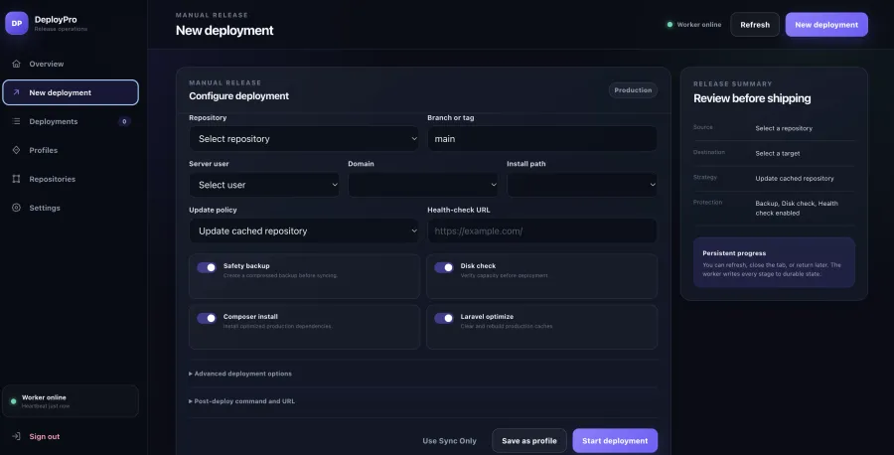Focus the Branch or tag field
The width and height of the screenshot is (894, 455).
[541, 138]
